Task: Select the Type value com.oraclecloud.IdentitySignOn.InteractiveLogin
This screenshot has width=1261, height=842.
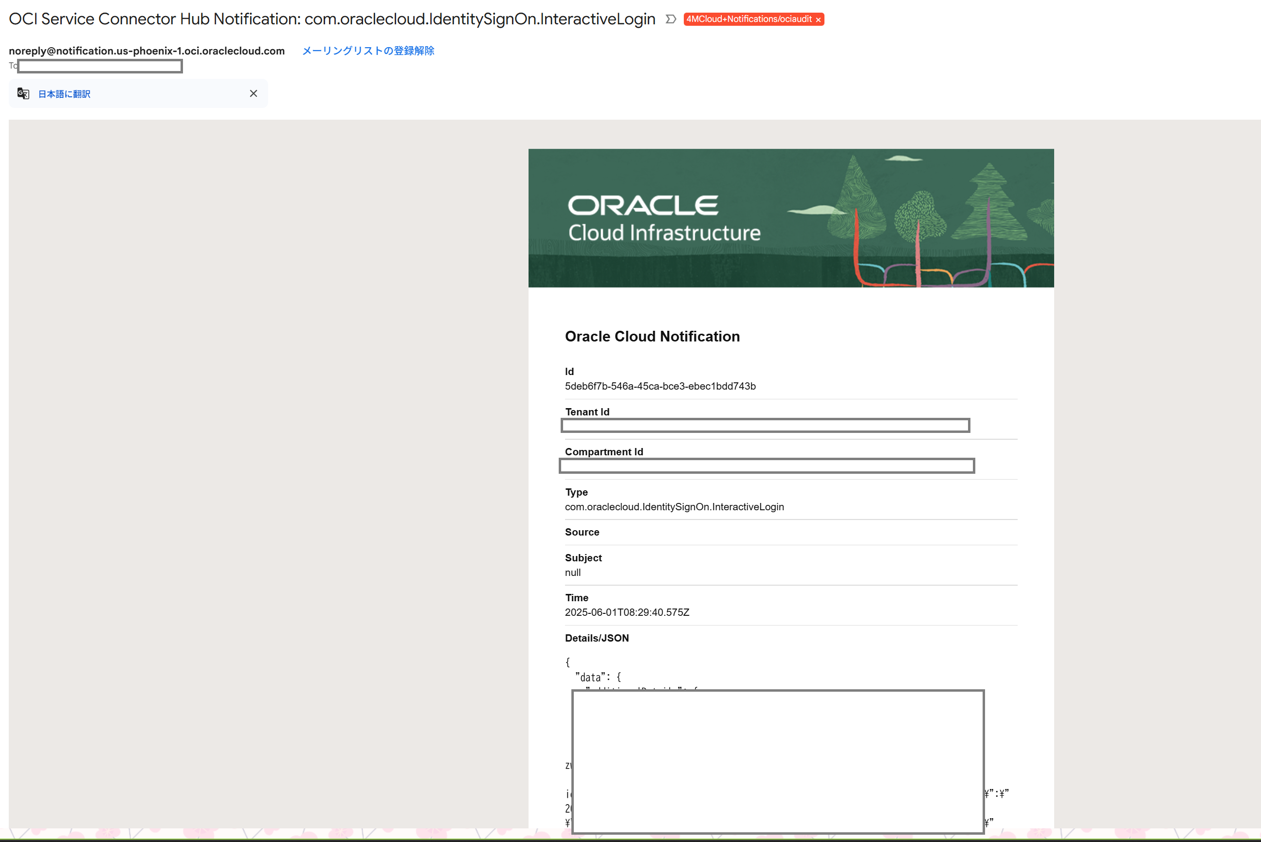Action: [x=674, y=507]
